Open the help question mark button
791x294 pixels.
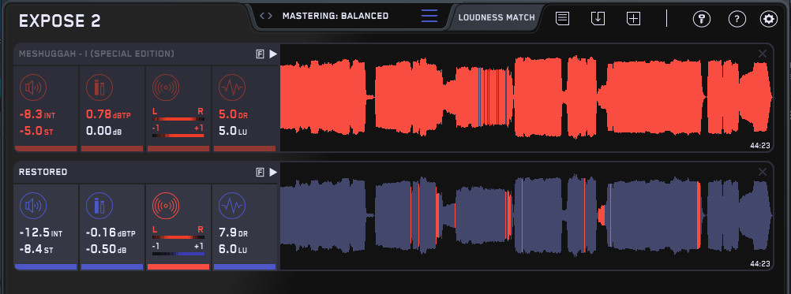(x=737, y=19)
